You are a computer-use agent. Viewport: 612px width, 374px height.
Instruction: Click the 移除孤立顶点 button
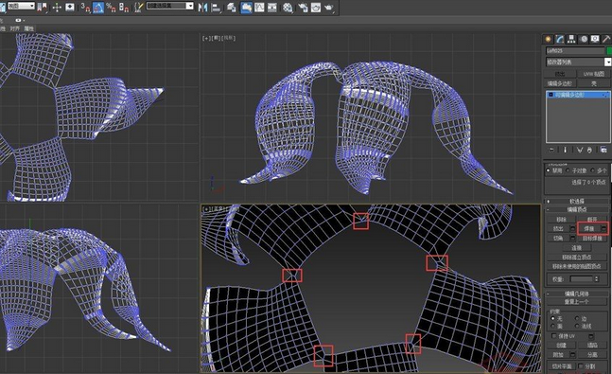point(576,258)
